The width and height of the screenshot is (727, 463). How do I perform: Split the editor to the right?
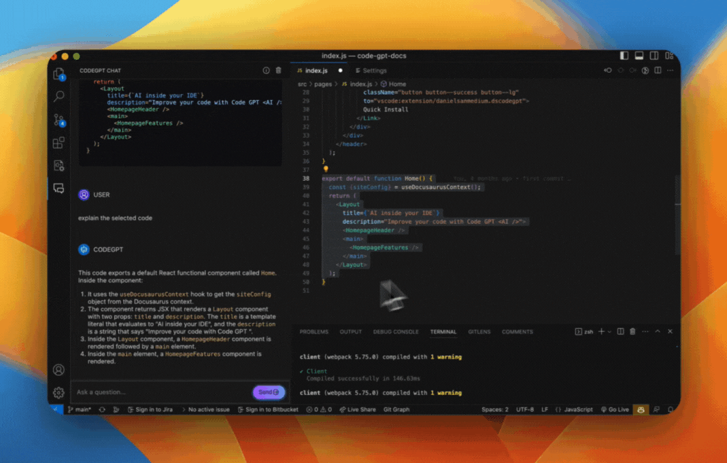[658, 71]
